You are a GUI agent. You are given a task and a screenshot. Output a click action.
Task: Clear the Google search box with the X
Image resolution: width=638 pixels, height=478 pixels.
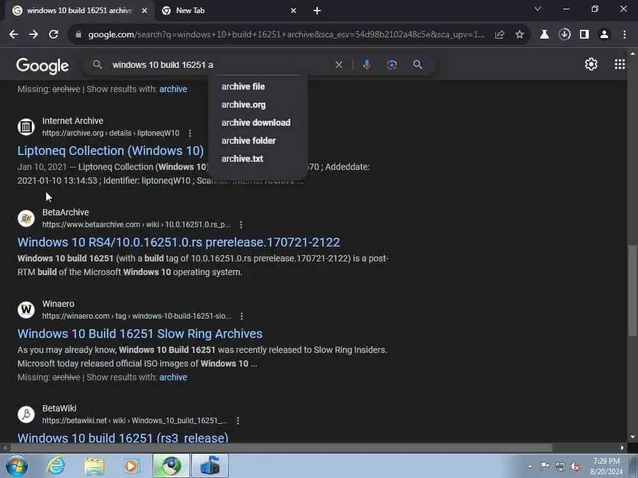(338, 65)
